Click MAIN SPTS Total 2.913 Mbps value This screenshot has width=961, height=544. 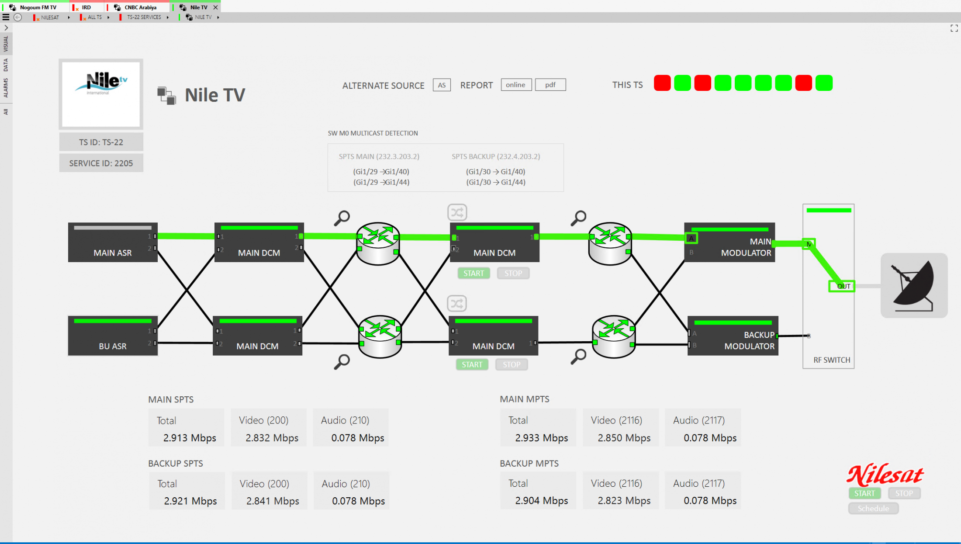point(190,438)
